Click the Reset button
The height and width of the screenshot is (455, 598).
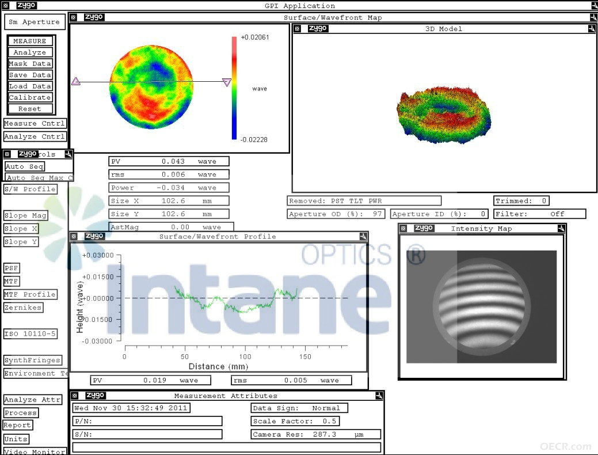pyautogui.click(x=30, y=109)
